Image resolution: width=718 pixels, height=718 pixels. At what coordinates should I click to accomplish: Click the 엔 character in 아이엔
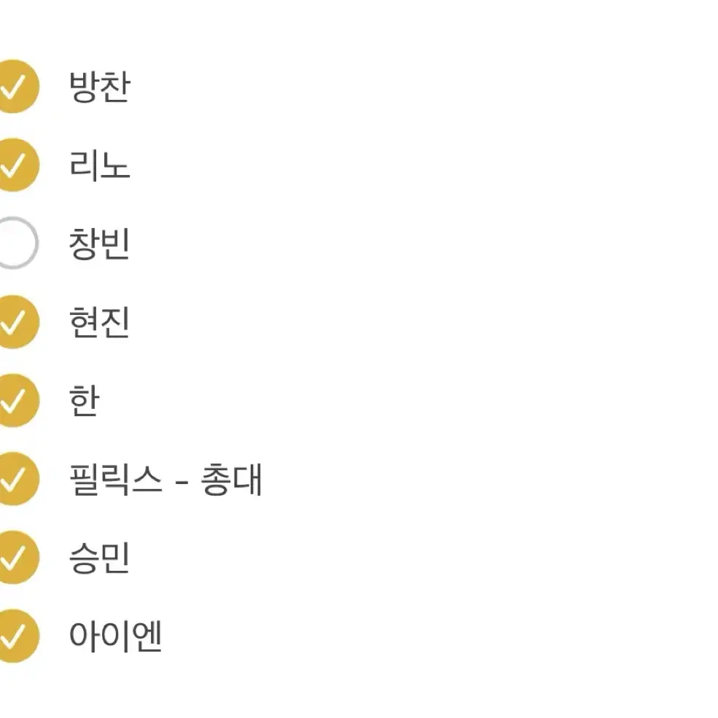[148, 636]
